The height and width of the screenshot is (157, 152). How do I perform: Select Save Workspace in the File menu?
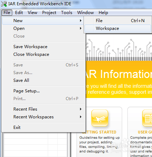43,47
